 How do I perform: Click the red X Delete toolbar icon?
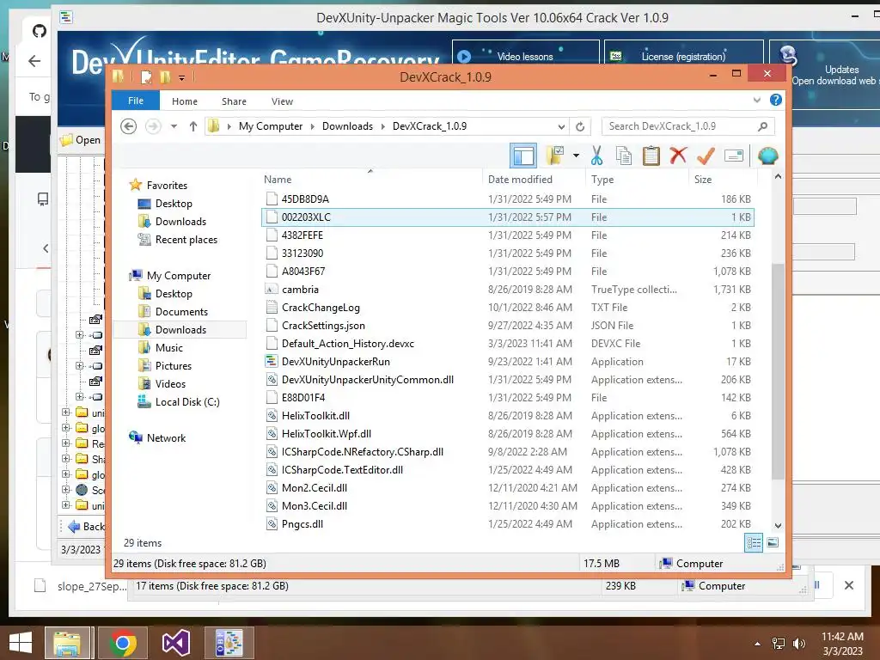click(x=678, y=155)
